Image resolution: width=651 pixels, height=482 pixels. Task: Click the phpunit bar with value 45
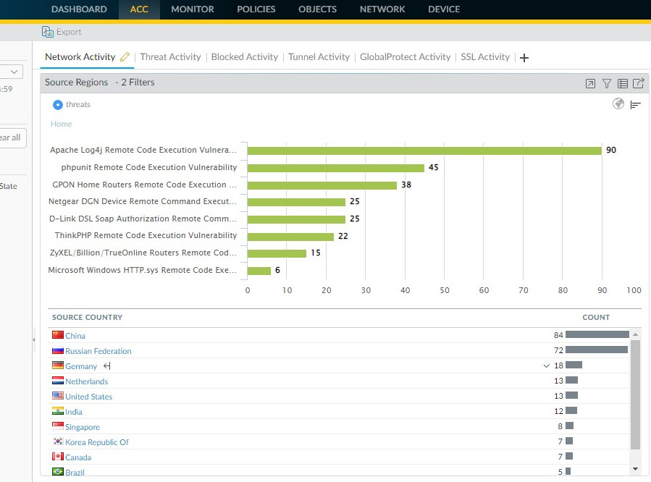336,168
